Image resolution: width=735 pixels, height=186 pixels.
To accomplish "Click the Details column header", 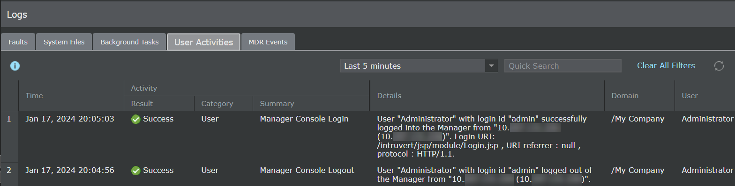I will pos(487,95).
